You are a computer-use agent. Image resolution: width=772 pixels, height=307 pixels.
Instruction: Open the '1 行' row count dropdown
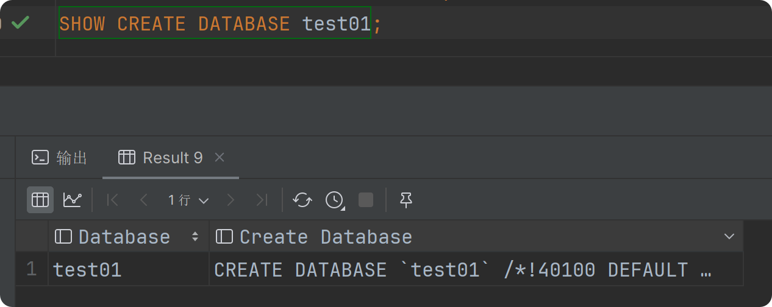pos(188,200)
